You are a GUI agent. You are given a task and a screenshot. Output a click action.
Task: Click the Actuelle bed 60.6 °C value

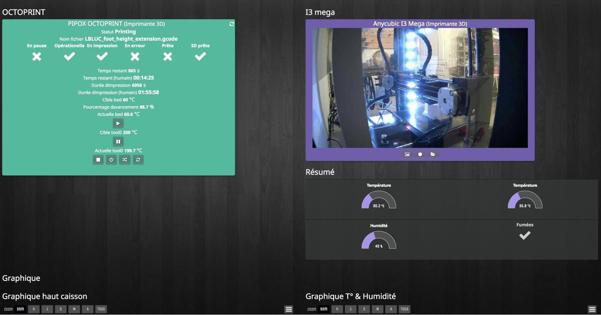click(x=132, y=114)
